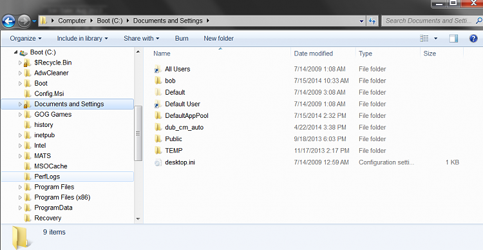
Task: Expand the inetpub tree node
Action: [x=20, y=135]
